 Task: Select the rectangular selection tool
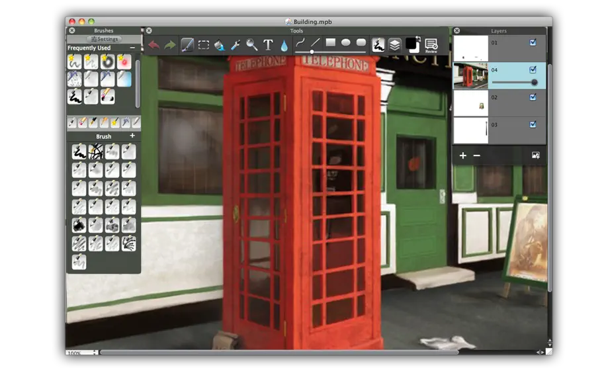point(204,45)
